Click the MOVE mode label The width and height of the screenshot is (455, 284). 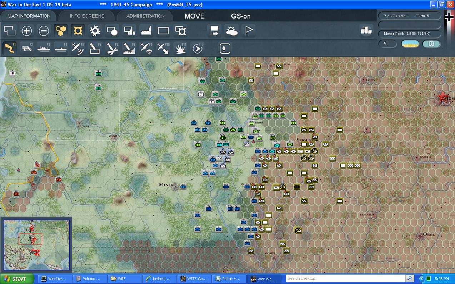tap(195, 16)
